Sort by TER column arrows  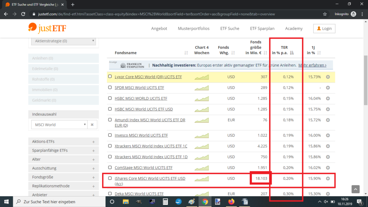(292, 53)
